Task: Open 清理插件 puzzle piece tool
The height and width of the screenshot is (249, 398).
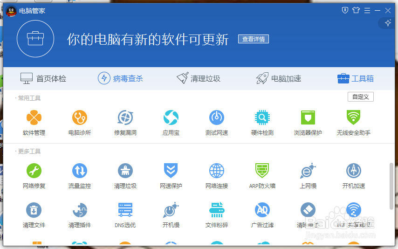Action: tap(80, 215)
